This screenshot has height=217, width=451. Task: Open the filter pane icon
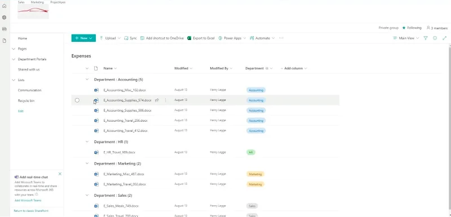coord(426,38)
